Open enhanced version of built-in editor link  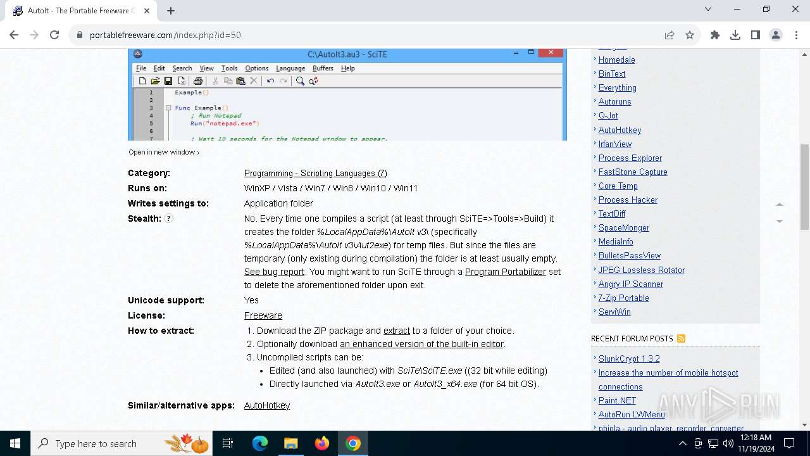pos(421,344)
